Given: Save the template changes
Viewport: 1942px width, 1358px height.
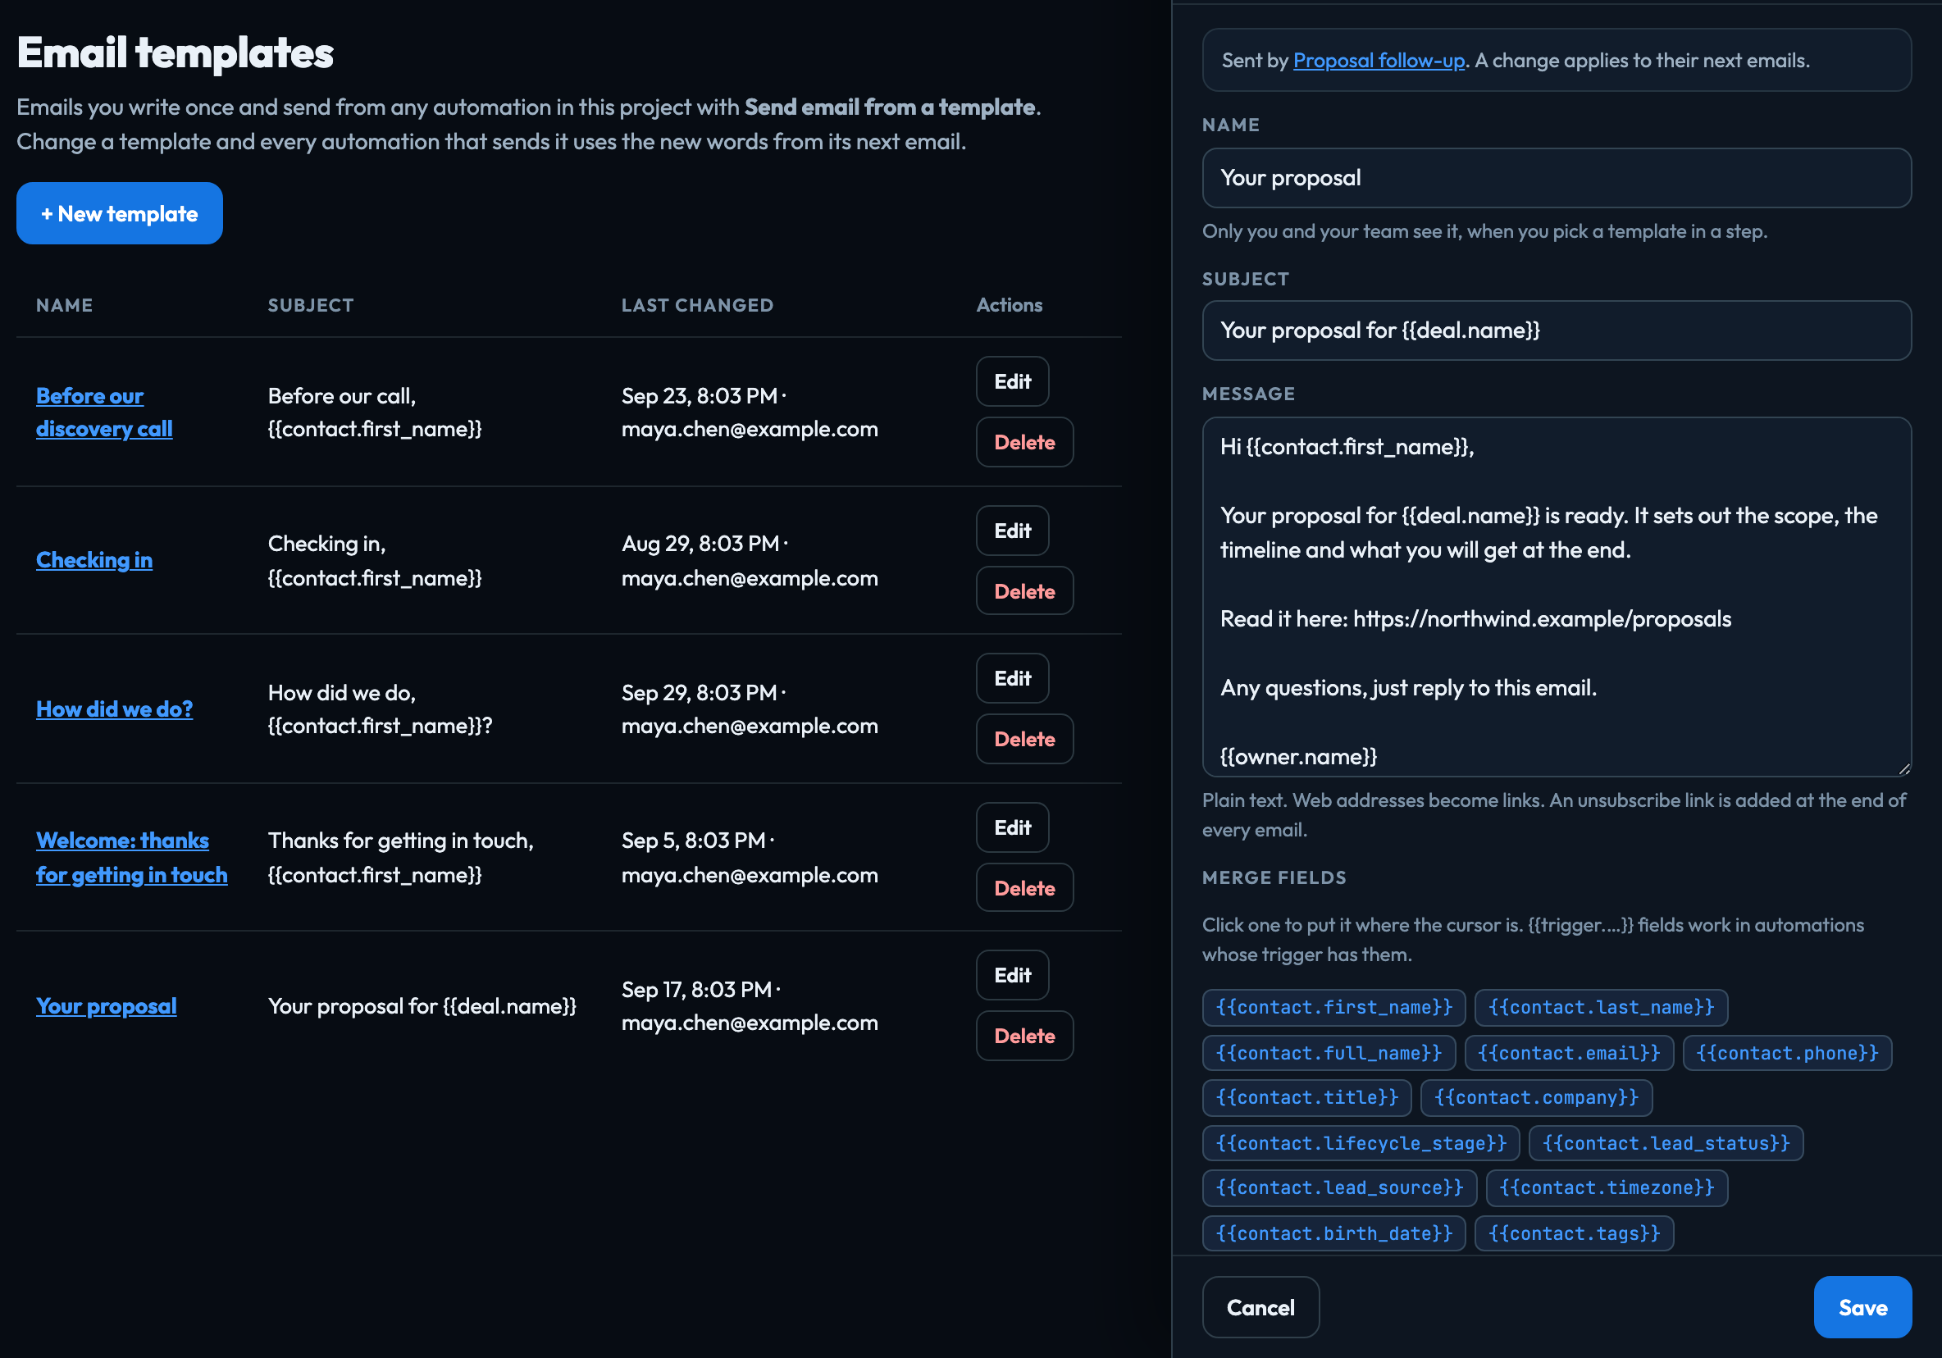Looking at the screenshot, I should 1862,1307.
